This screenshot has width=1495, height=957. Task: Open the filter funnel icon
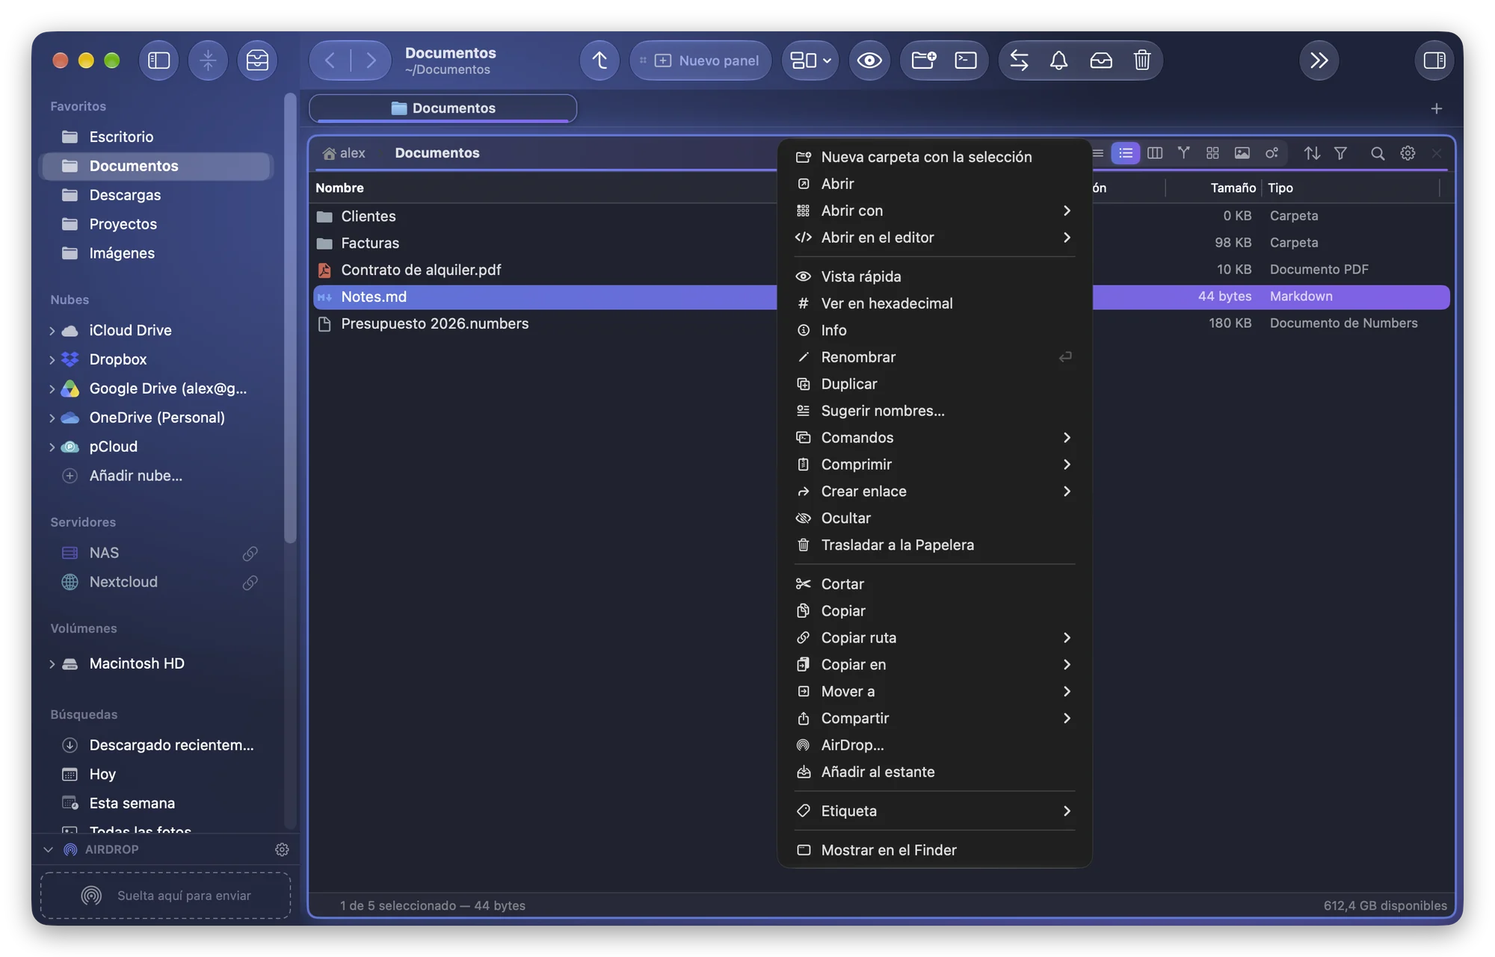pyautogui.click(x=1340, y=153)
